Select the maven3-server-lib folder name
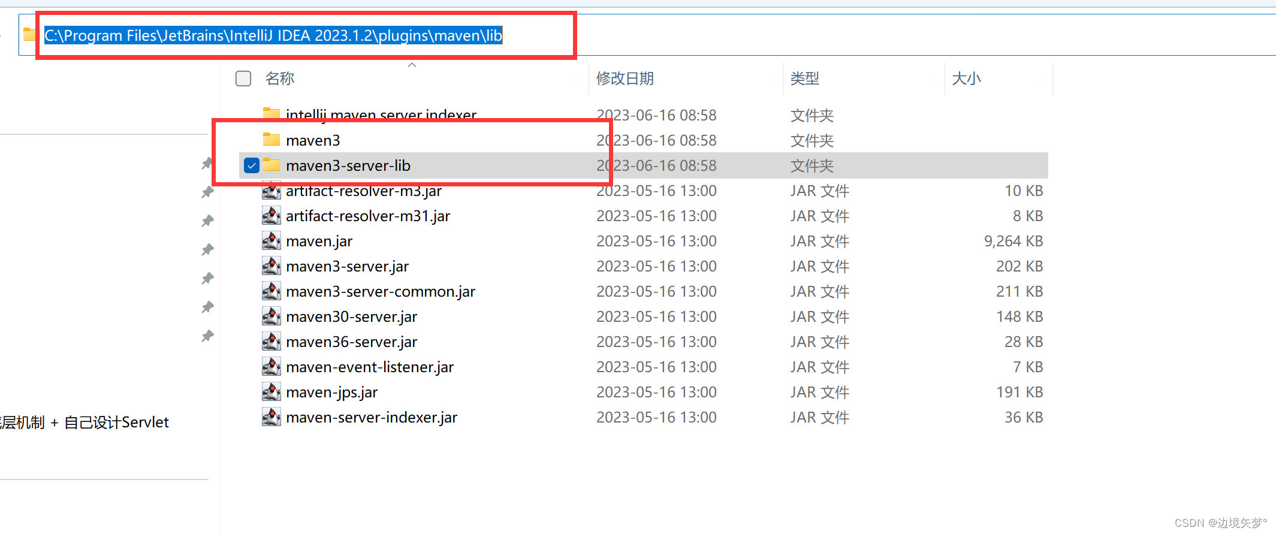This screenshot has height=534, width=1276. (x=348, y=165)
